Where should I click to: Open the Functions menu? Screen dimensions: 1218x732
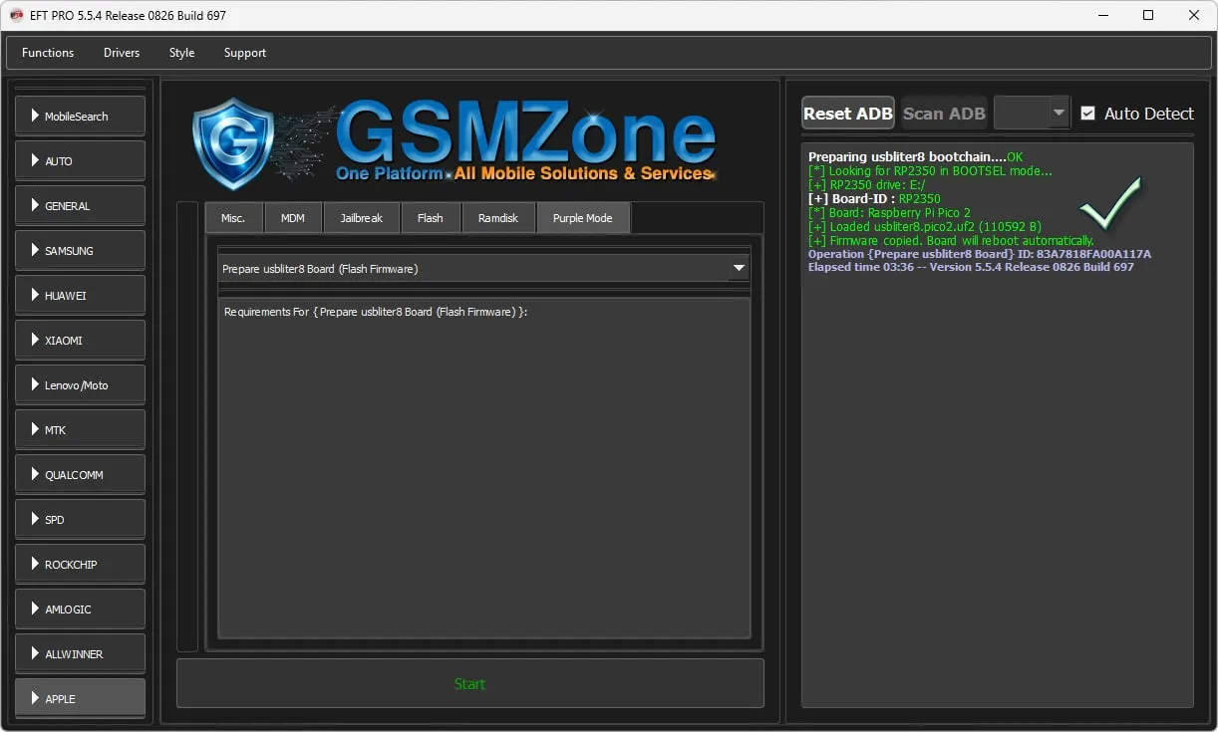[48, 53]
